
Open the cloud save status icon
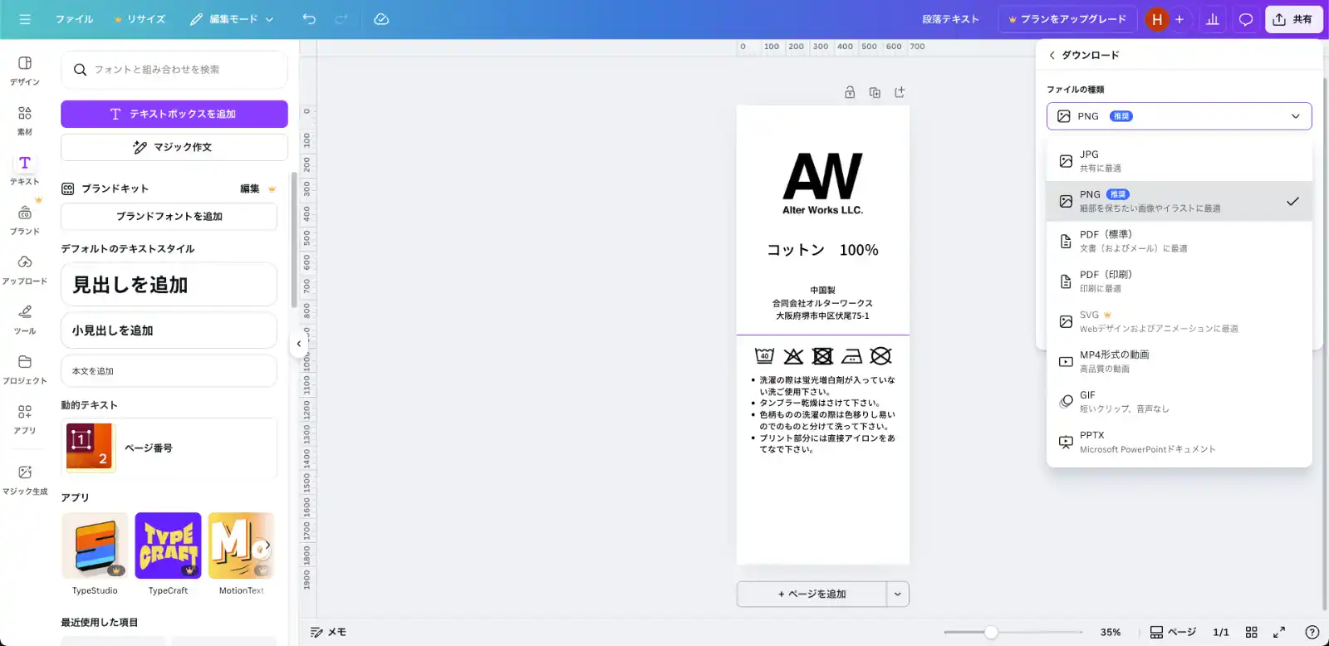[x=381, y=19]
